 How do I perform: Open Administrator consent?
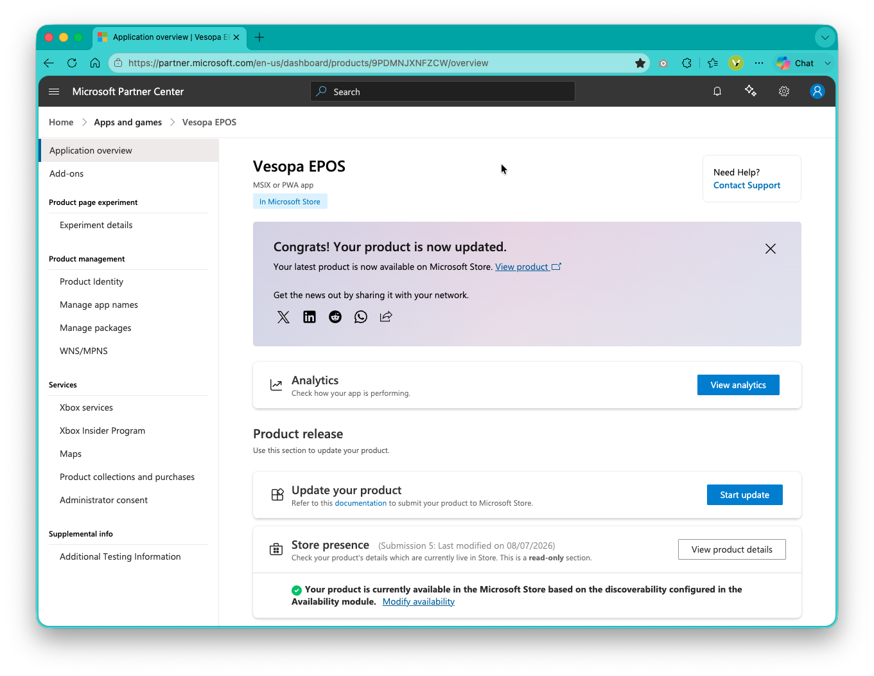[x=103, y=500]
